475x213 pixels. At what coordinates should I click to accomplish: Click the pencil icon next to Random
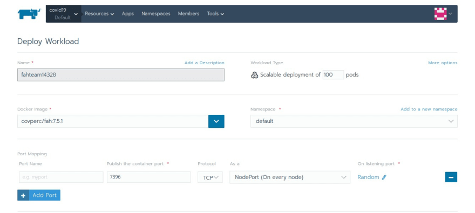(384, 177)
